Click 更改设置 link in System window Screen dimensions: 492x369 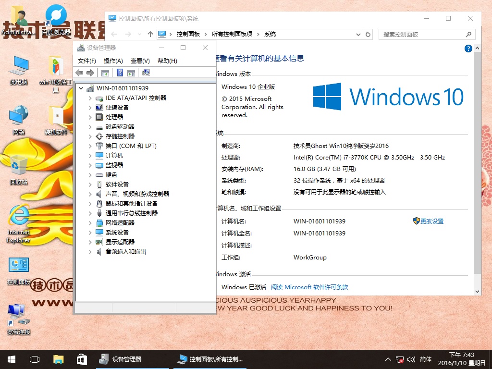432,221
